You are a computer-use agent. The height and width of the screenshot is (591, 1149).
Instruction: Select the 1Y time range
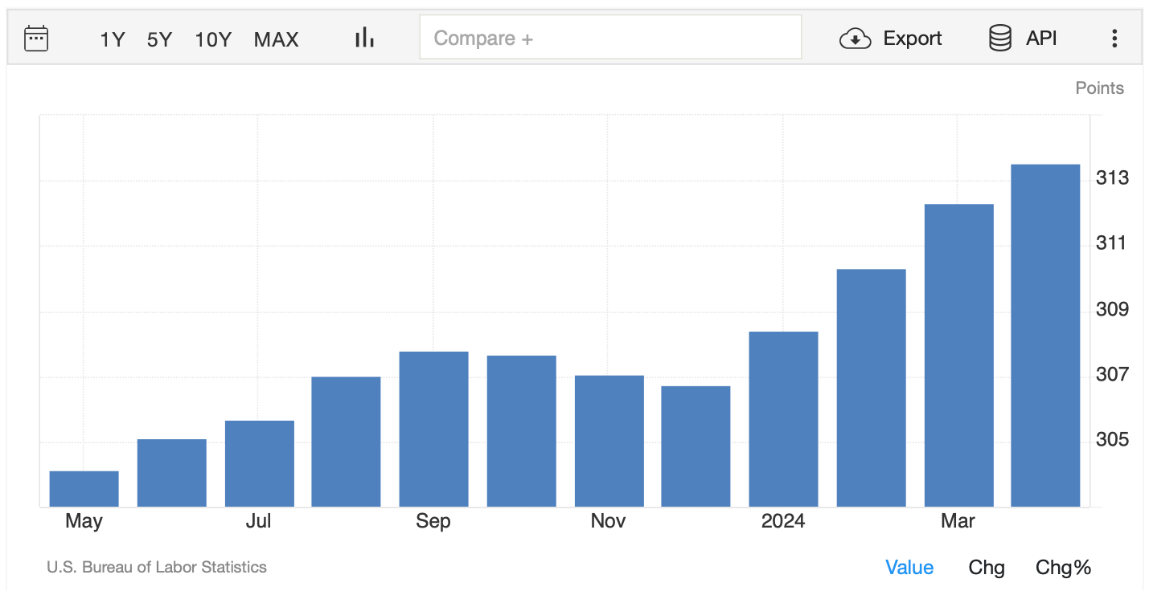(112, 39)
